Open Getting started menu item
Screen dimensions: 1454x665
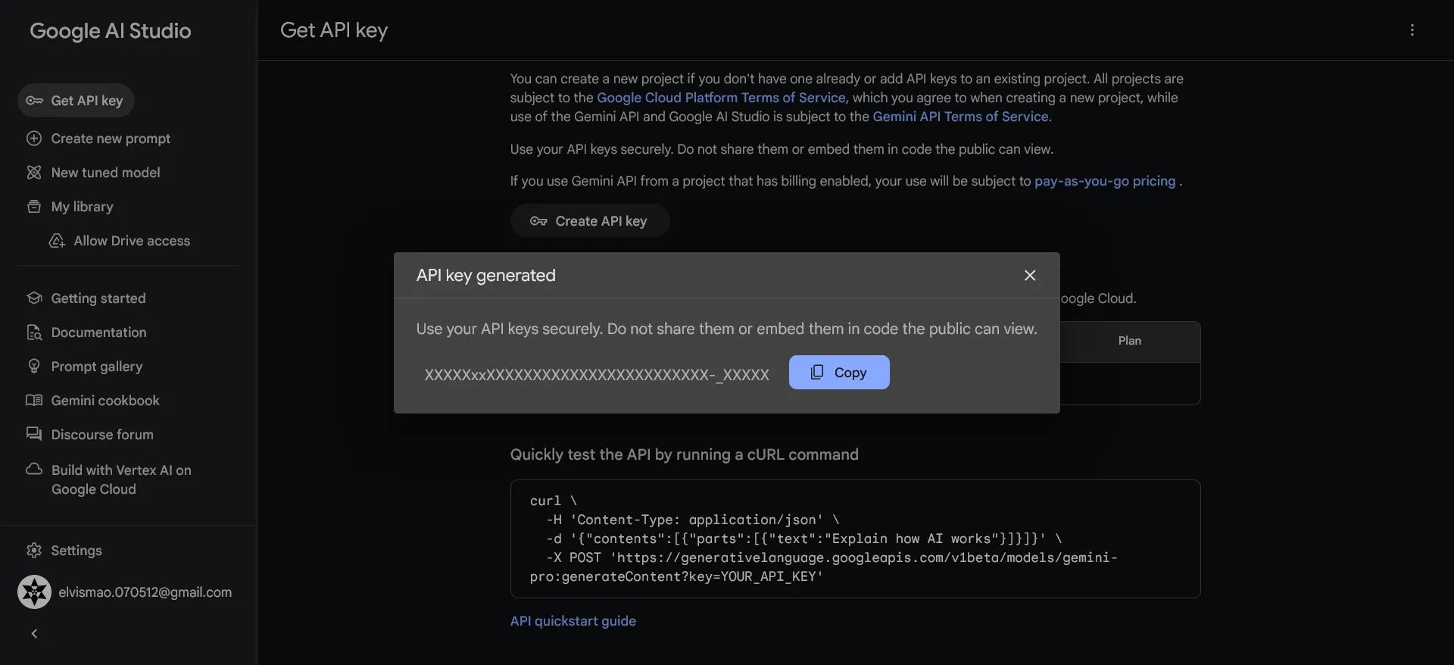coord(98,298)
